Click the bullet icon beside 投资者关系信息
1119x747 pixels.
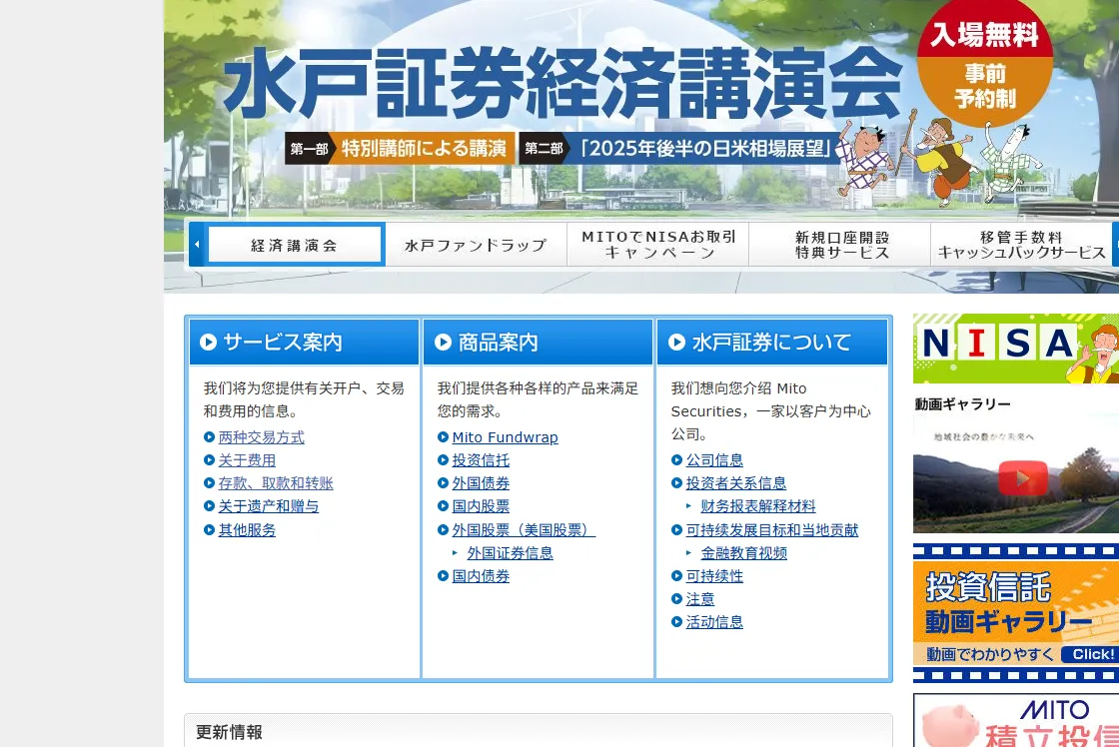tap(677, 483)
